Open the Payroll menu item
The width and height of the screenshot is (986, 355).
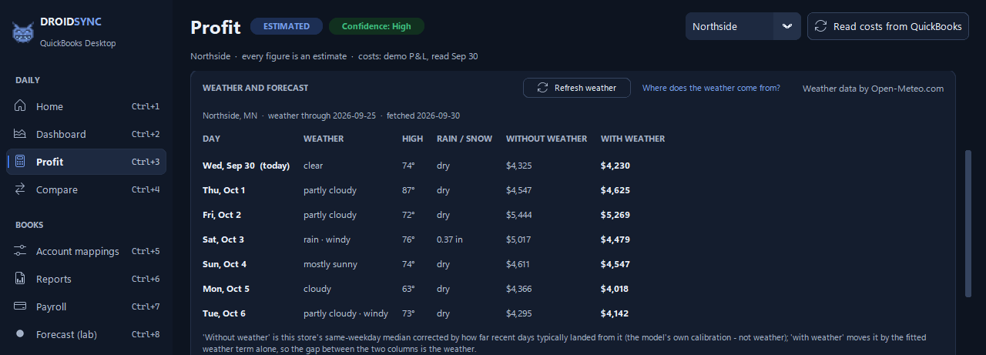(x=86, y=306)
